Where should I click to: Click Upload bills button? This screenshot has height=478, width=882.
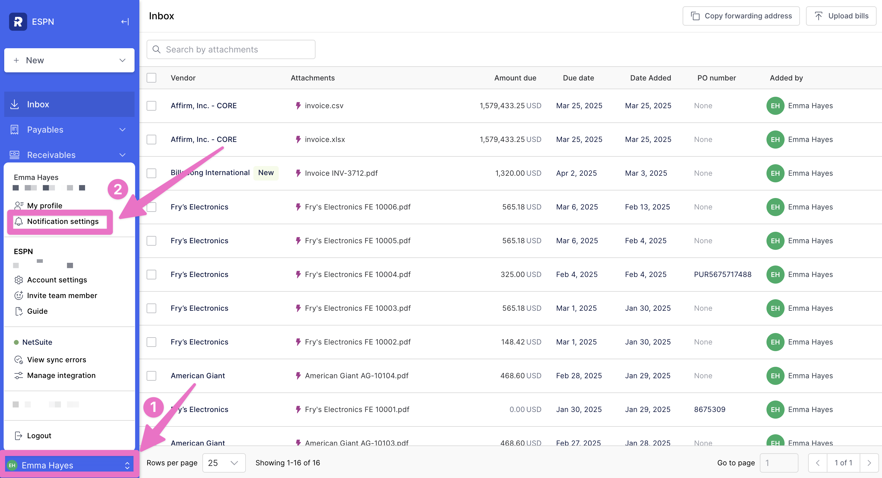point(841,16)
